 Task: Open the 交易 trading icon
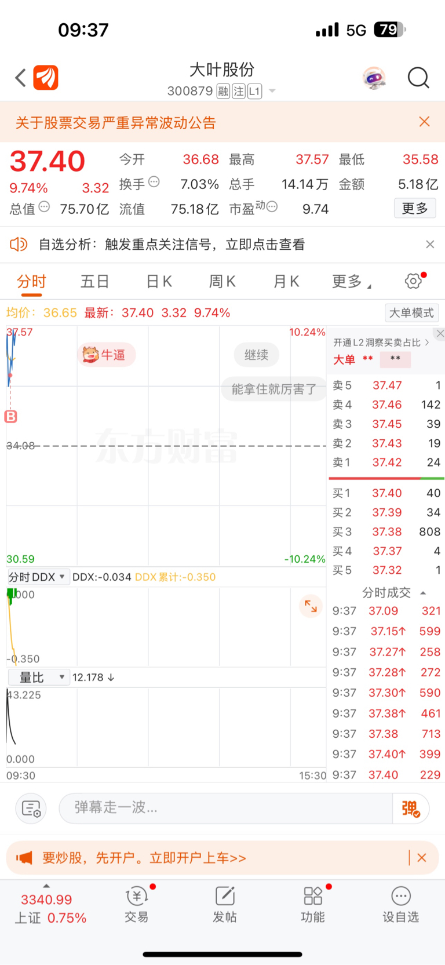(137, 904)
